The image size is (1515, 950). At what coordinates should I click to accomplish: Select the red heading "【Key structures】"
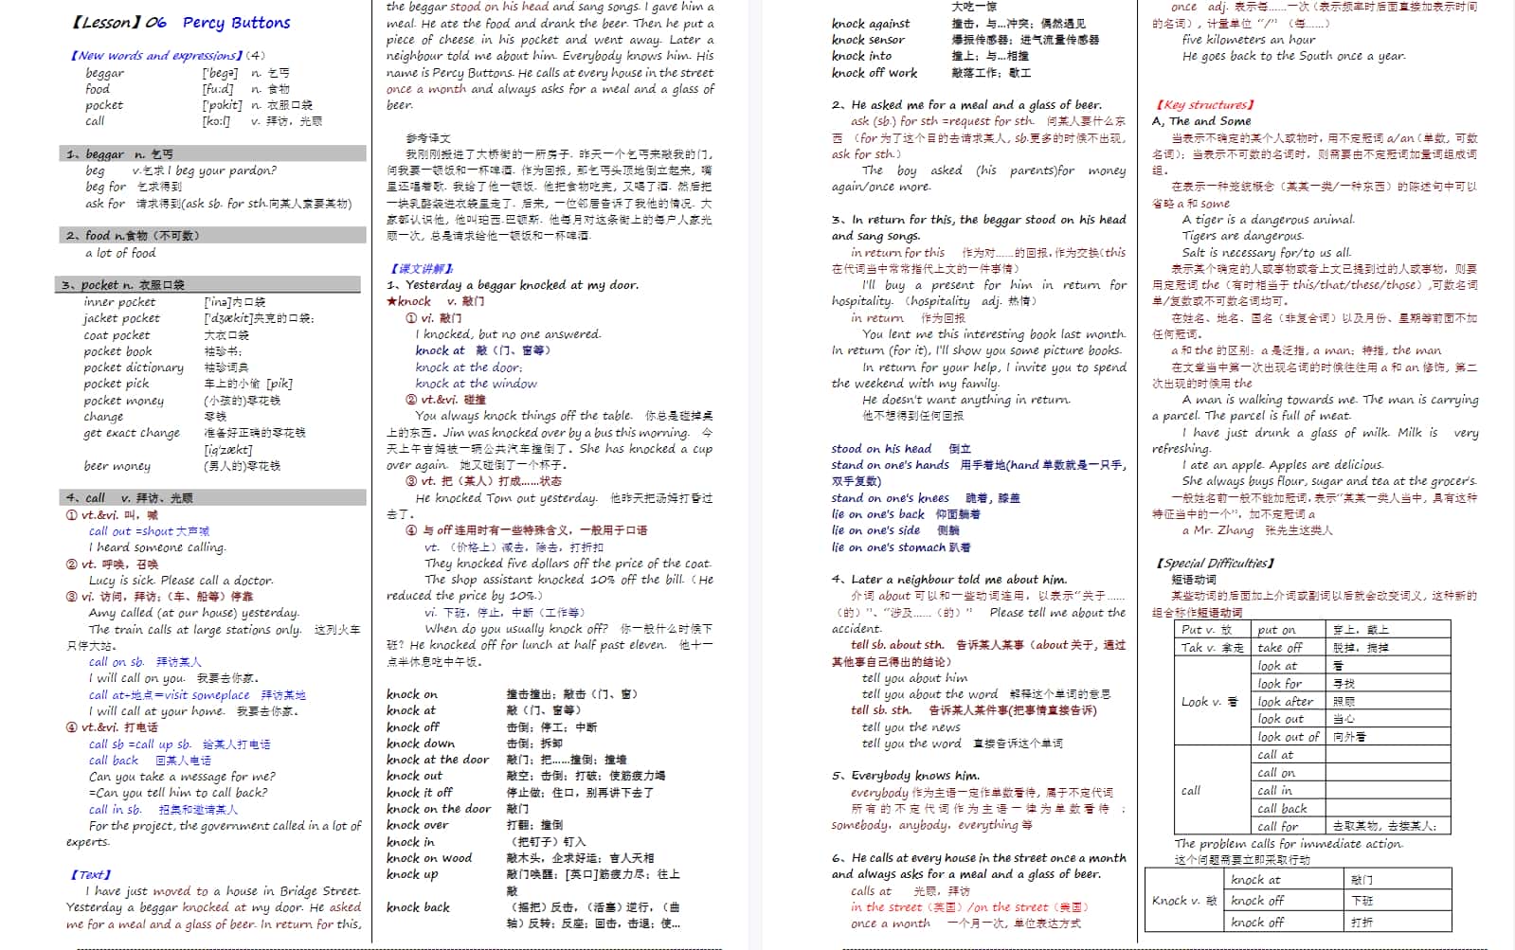pyautogui.click(x=1204, y=105)
